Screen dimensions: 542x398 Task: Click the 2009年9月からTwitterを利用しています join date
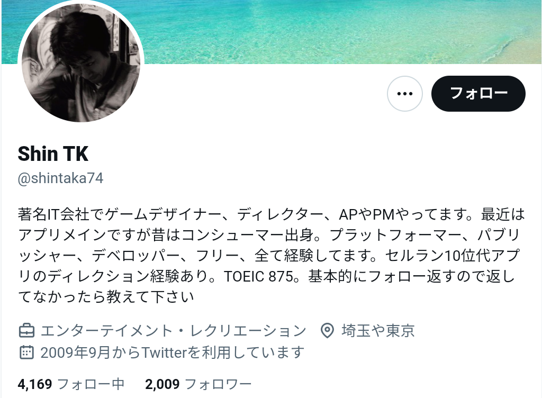pos(172,352)
